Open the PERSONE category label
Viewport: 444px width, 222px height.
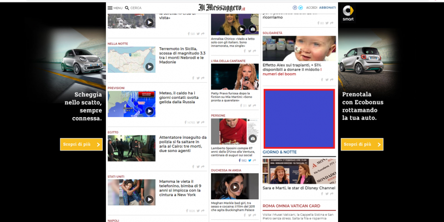click(x=218, y=115)
